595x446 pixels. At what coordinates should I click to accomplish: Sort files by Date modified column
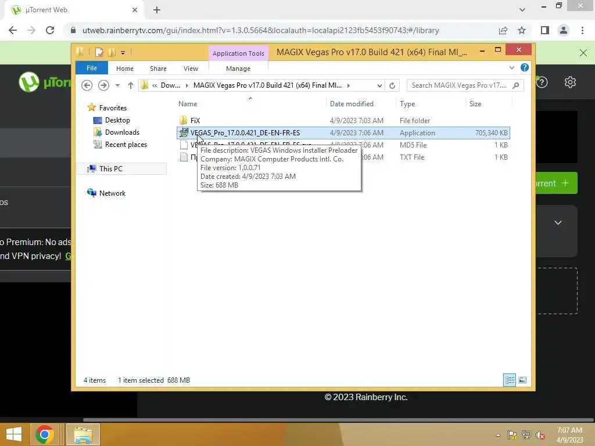(352, 104)
